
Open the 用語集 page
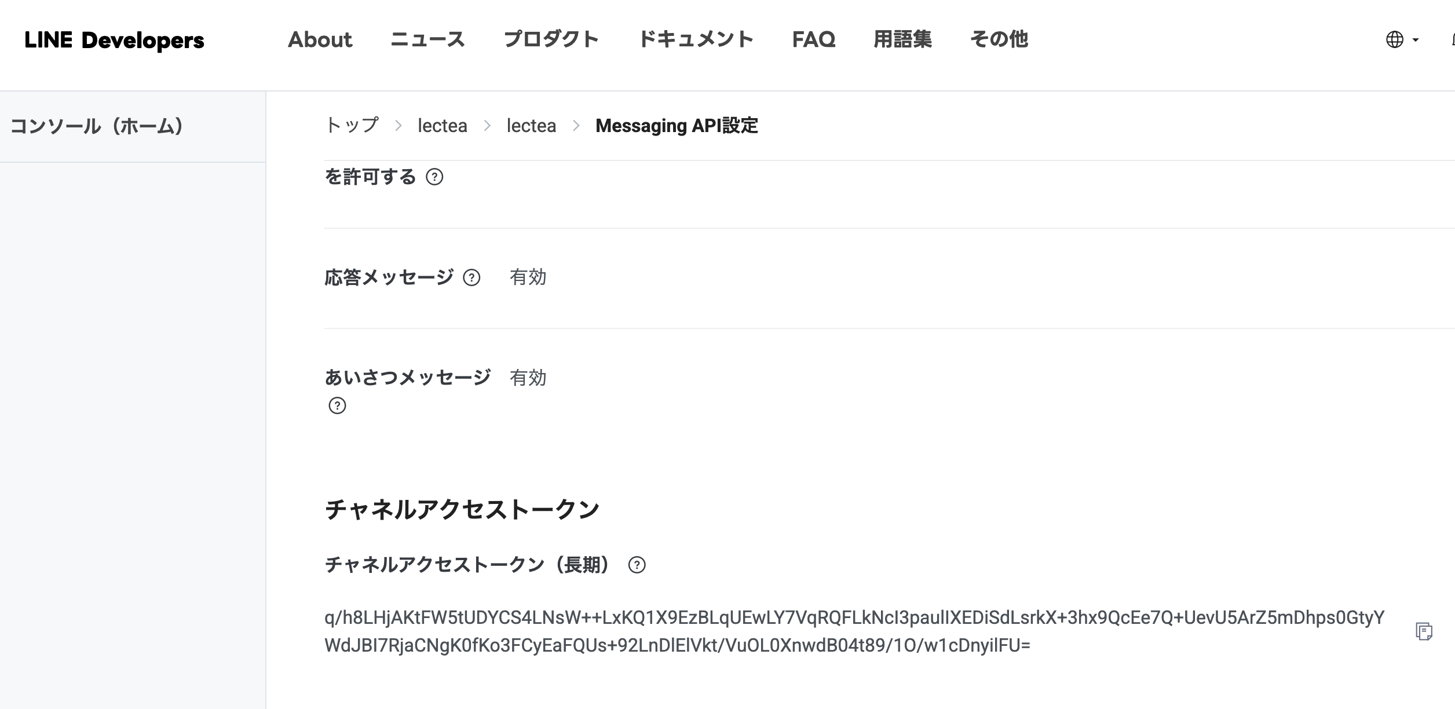point(902,39)
